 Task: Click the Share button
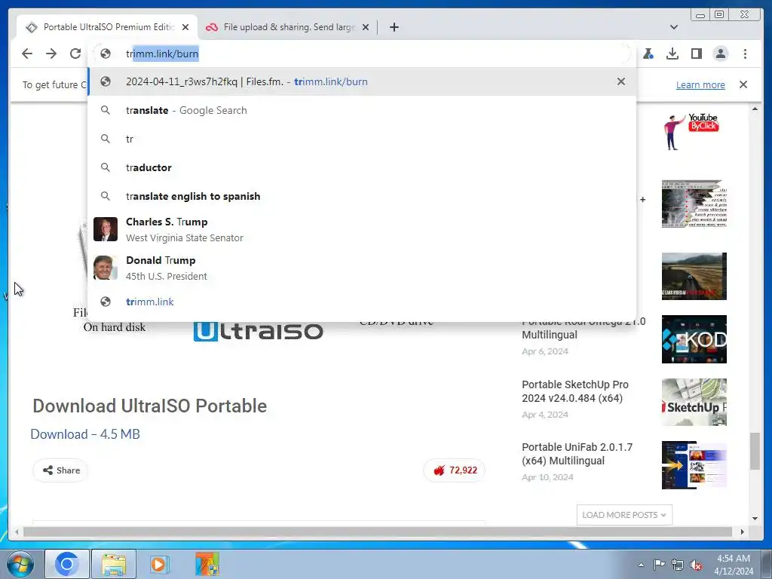coord(60,470)
